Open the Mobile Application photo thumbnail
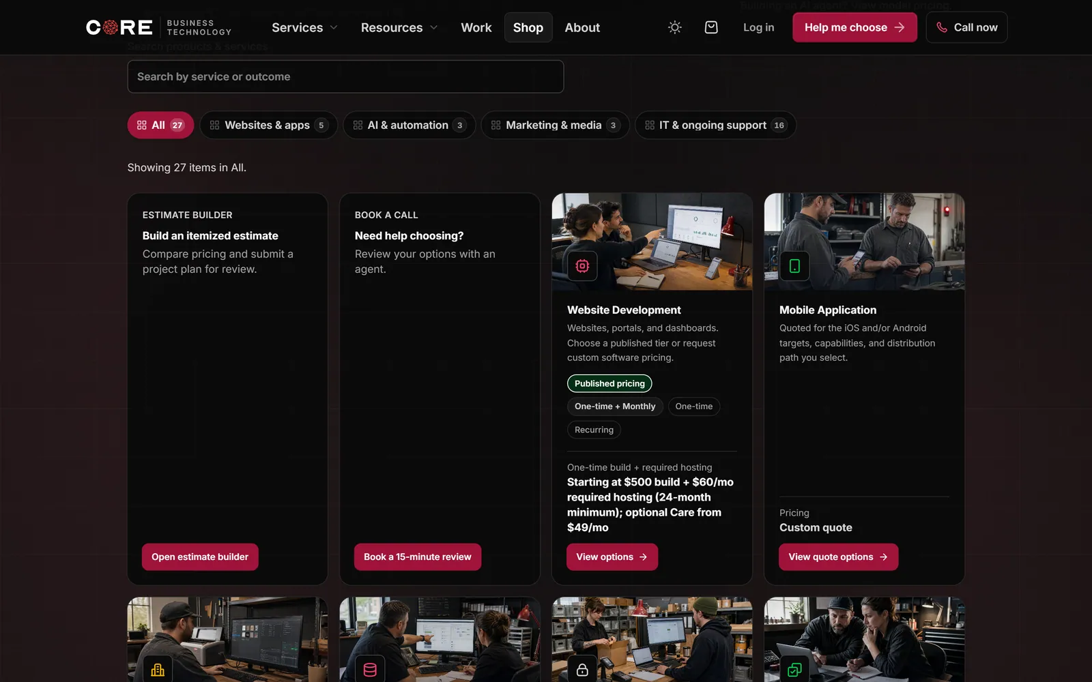 pos(864,242)
